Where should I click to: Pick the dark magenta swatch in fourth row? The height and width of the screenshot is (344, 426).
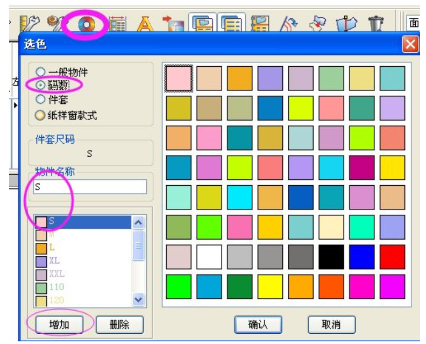(x=361, y=167)
